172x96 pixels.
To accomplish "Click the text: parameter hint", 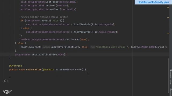I will click(92, 47).
